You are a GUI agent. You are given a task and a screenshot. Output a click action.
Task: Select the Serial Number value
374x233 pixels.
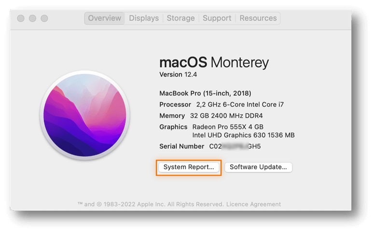click(235, 146)
